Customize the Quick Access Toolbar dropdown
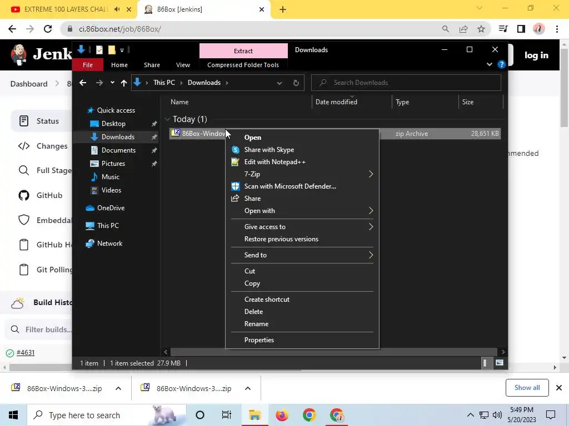Viewport: 569px width, 426px height. pyautogui.click(x=122, y=50)
